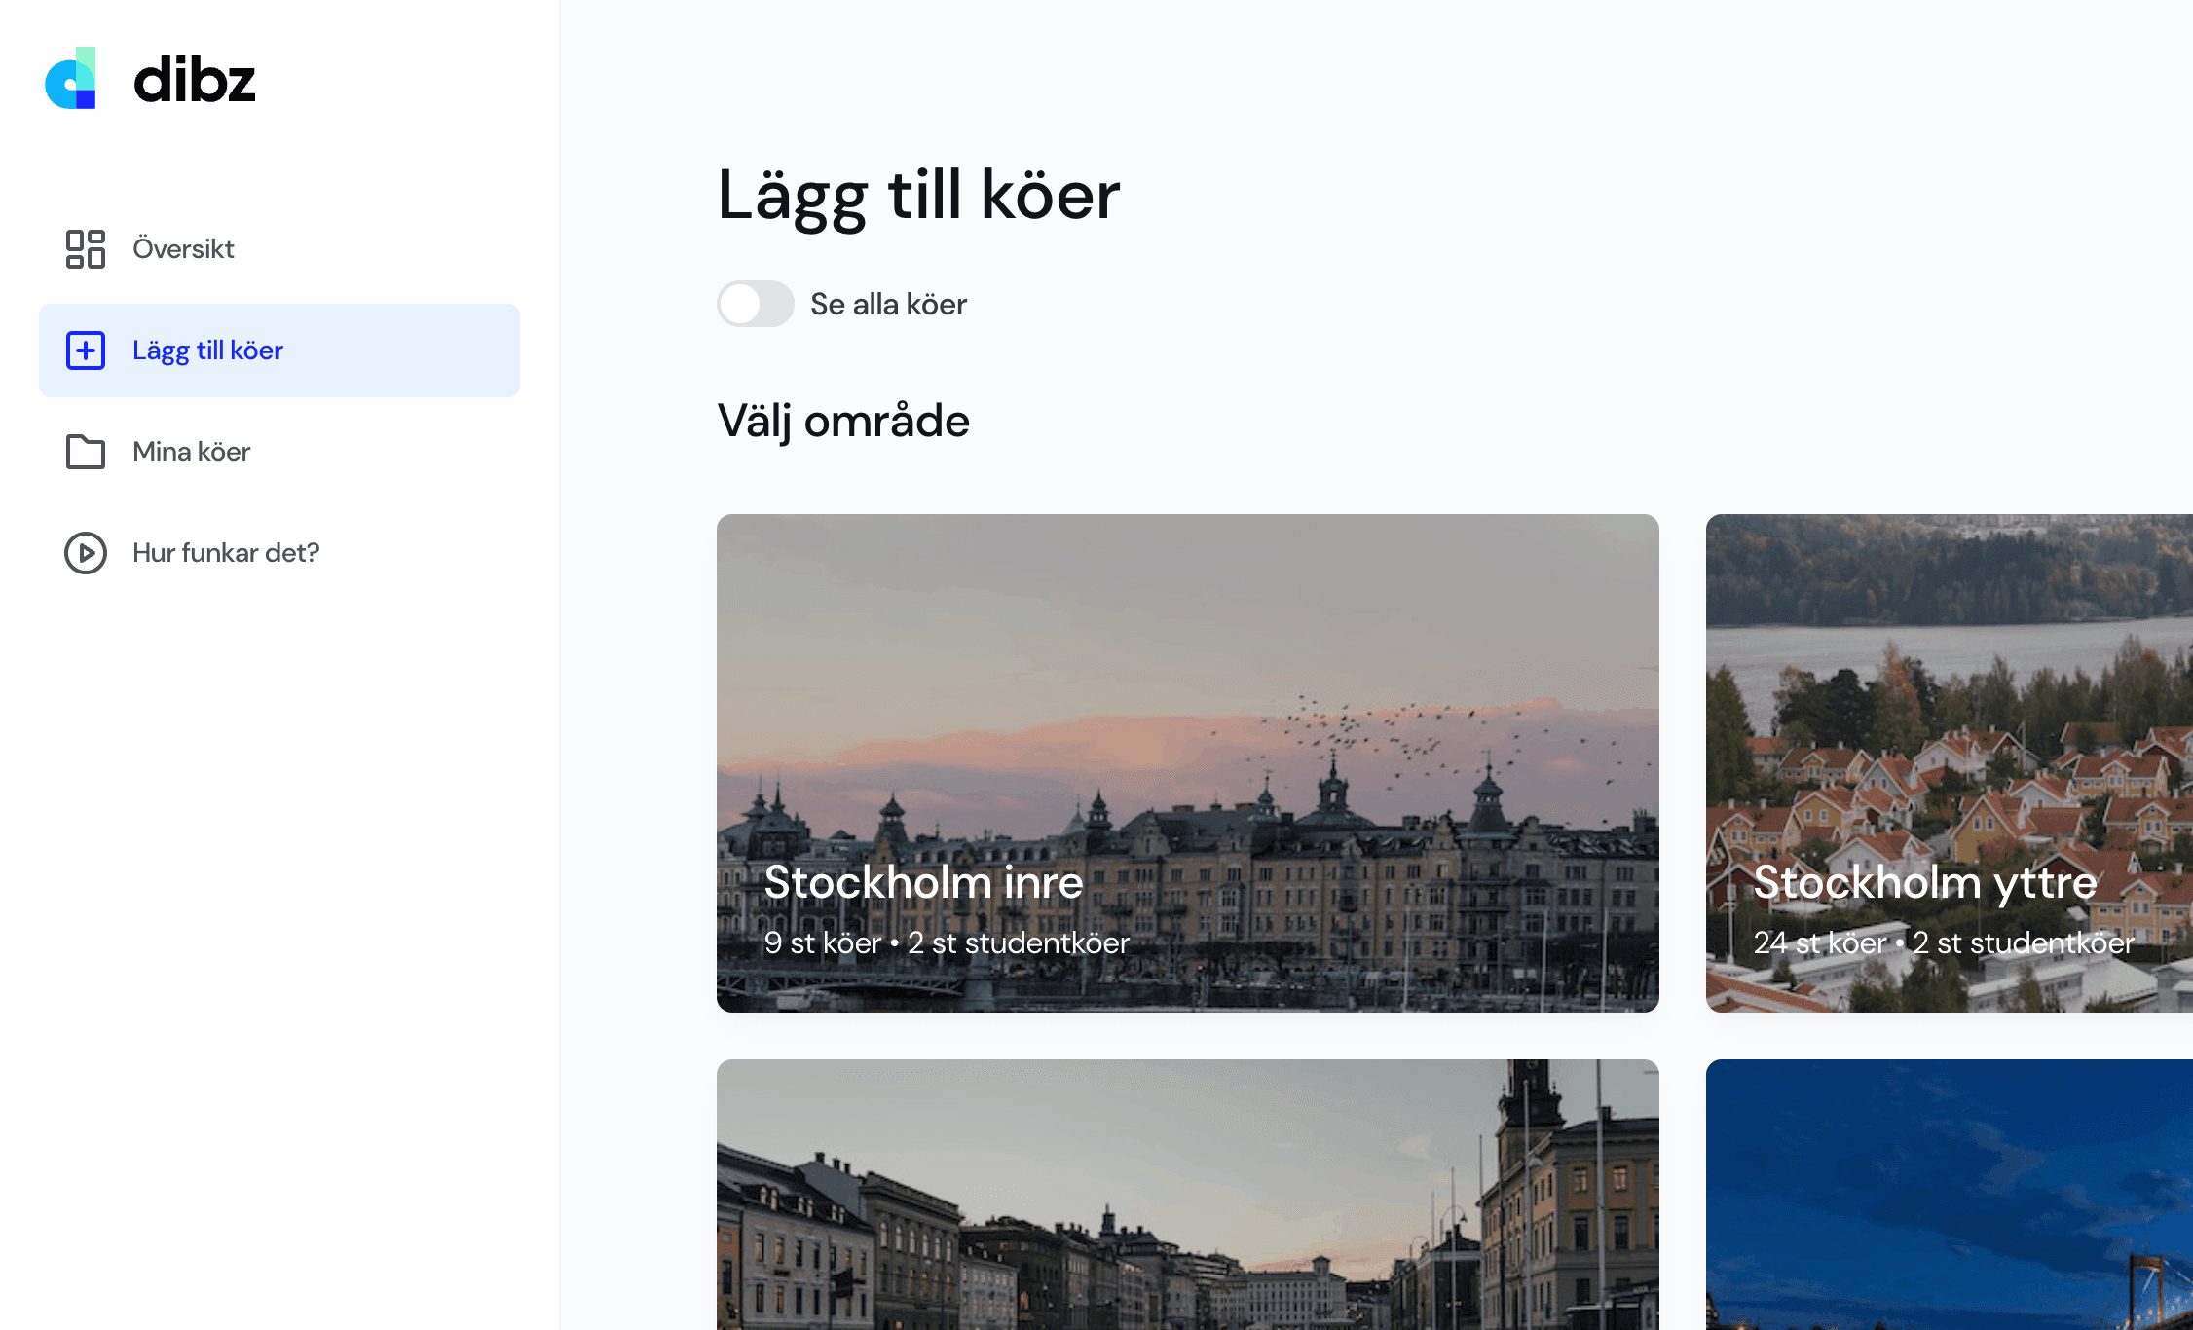This screenshot has height=1330, width=2193.
Task: Open Hur funkar det? page
Action: coord(279,553)
